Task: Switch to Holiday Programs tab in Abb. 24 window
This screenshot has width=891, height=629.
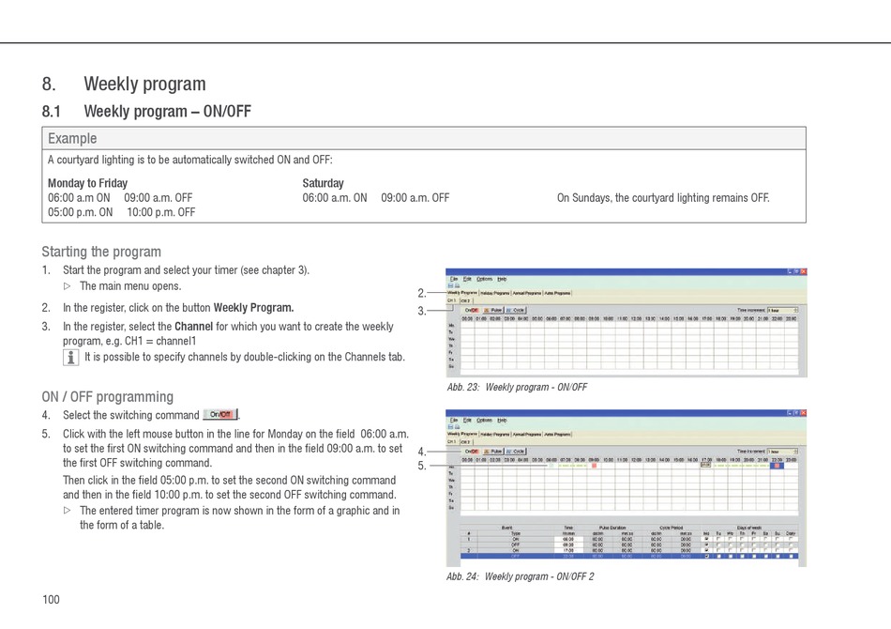Action: tap(495, 435)
